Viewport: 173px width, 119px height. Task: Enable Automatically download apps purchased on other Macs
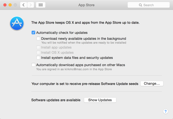33,65
